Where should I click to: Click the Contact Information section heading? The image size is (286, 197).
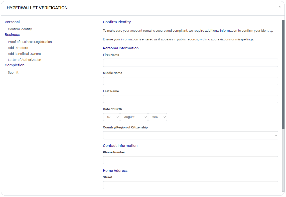(120, 146)
